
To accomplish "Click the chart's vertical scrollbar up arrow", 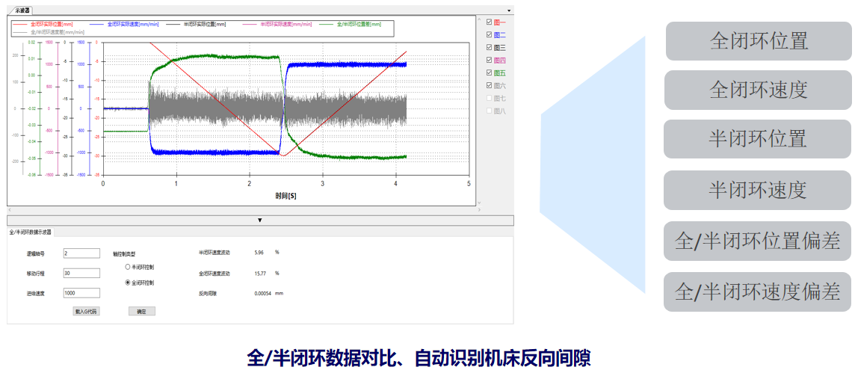I will 480,19.
